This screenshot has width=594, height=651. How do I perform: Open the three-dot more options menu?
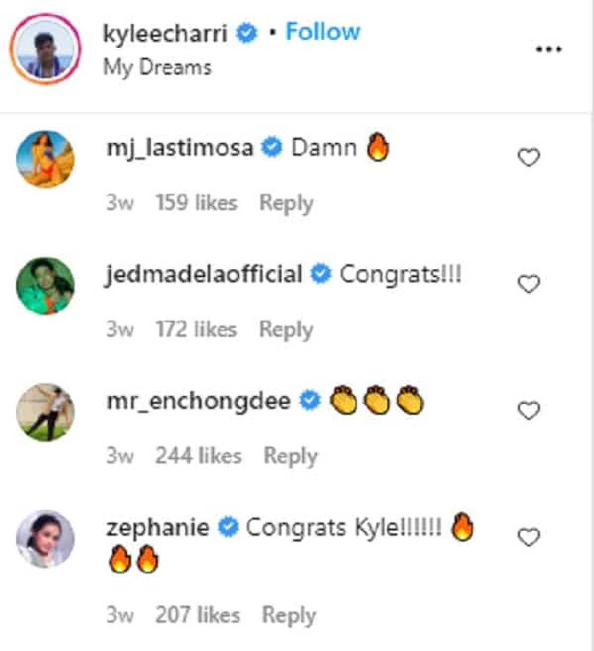pyautogui.click(x=548, y=49)
